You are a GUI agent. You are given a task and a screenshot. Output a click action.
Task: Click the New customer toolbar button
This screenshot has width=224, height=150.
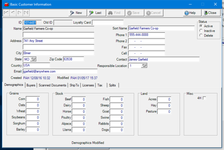[76, 13]
